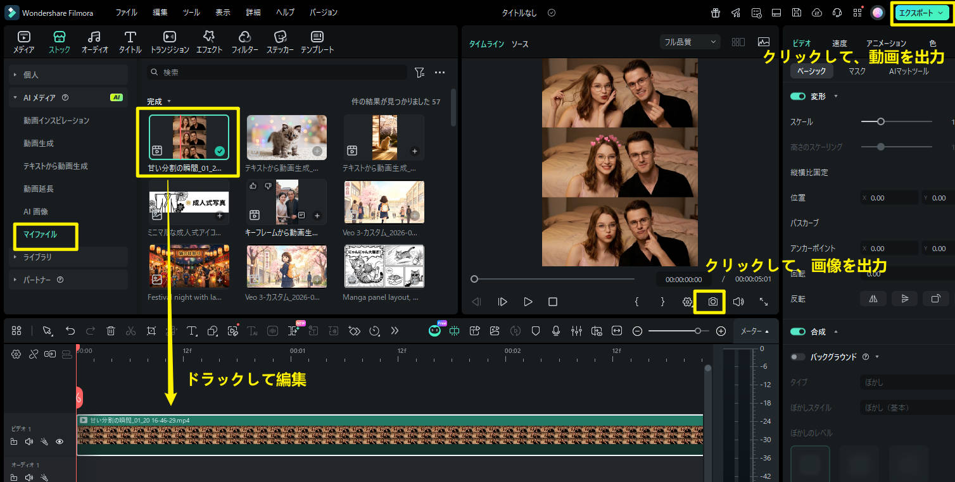Open the フル品質 playback quality dropdown
Viewport: 955px width, 482px height.
point(690,41)
